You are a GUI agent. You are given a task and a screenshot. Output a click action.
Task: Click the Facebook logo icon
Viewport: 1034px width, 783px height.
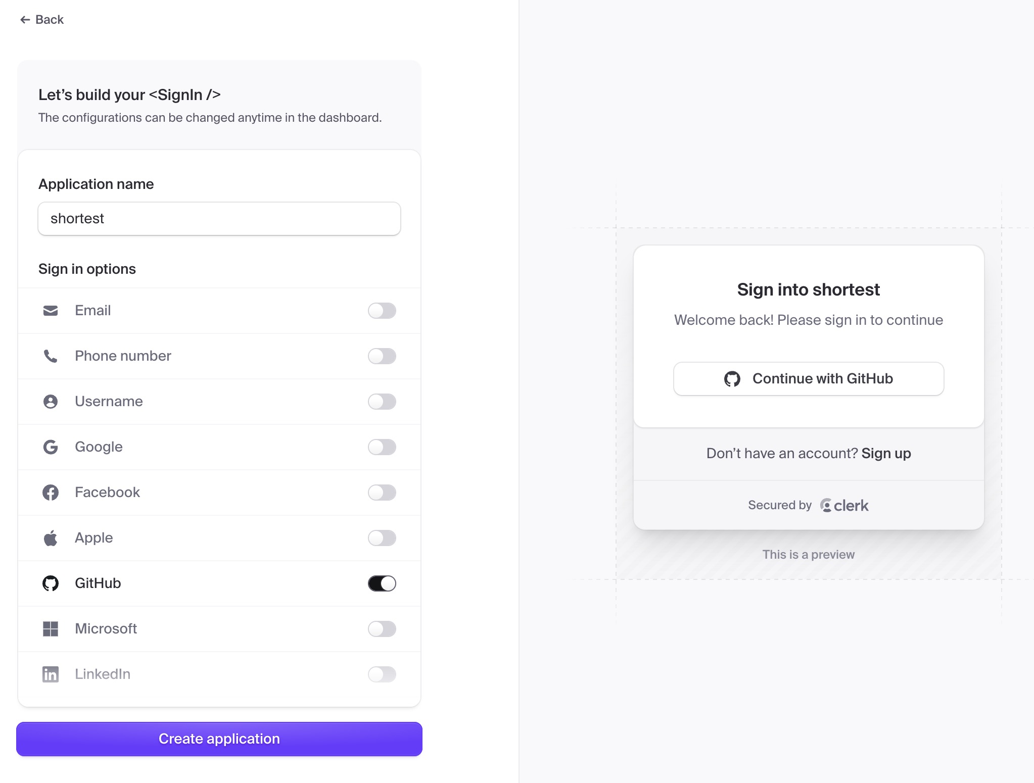51,493
